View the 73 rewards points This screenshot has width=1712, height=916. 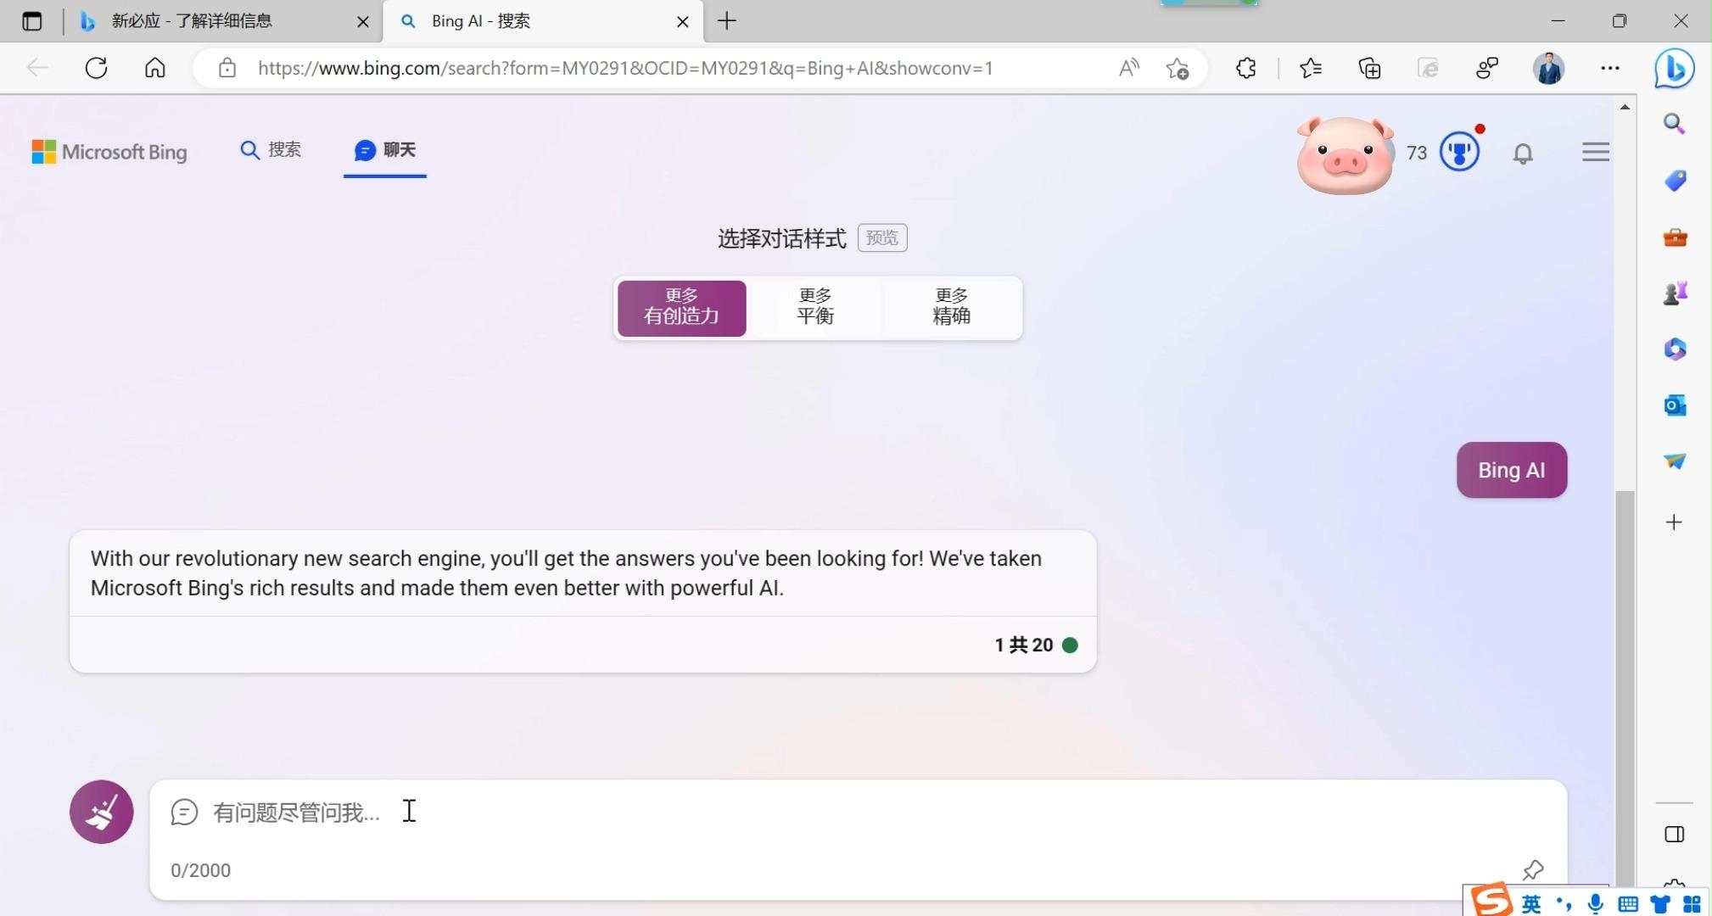point(1417,153)
